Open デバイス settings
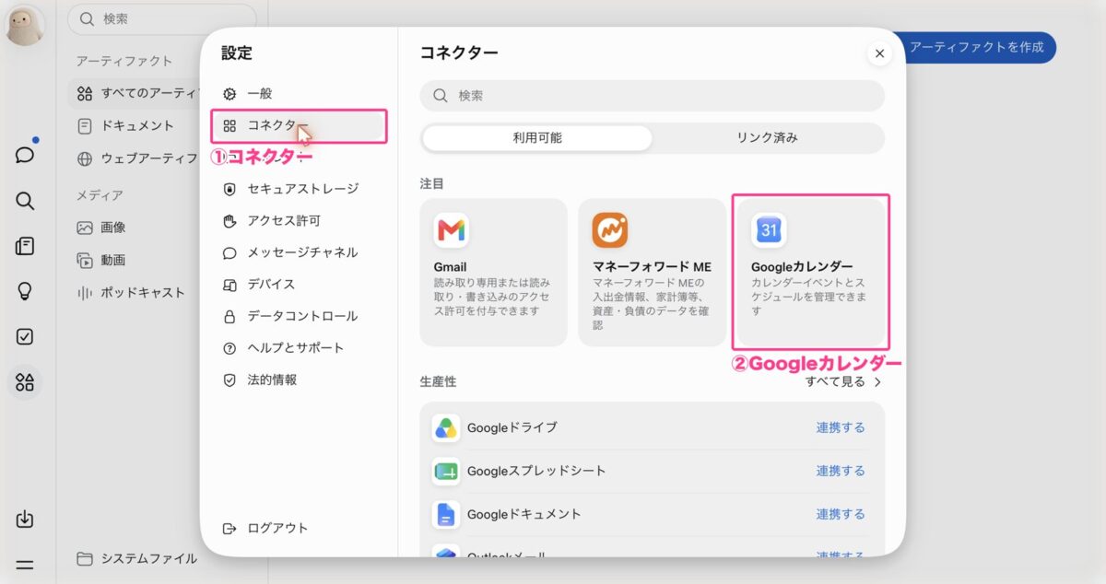The width and height of the screenshot is (1106, 584). (x=299, y=285)
